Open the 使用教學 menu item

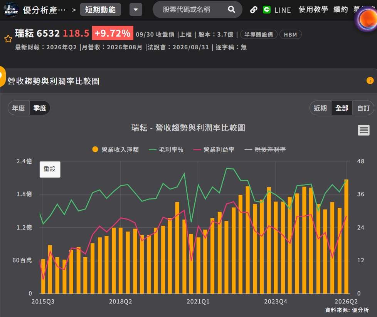click(x=313, y=10)
